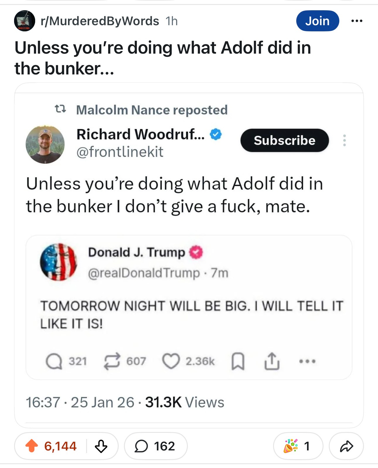Click the reply bubble in the quoted tweet
This screenshot has width=378, height=468.
54,361
